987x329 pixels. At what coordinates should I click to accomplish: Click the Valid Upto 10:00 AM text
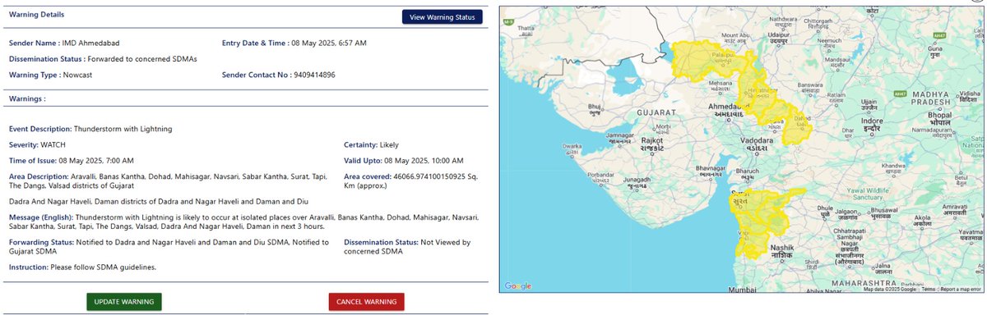(x=404, y=160)
